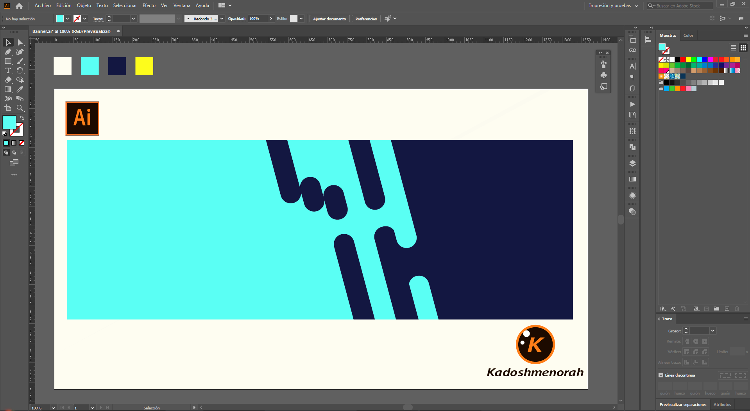
Task: Open the Previsualizar separaciones tab
Action: pyautogui.click(x=683, y=405)
